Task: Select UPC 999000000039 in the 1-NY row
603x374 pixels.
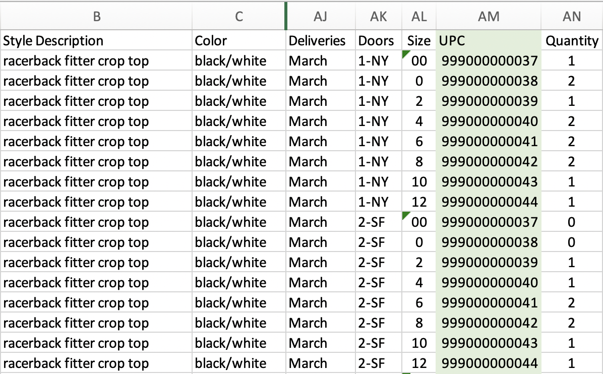Action: [x=489, y=101]
